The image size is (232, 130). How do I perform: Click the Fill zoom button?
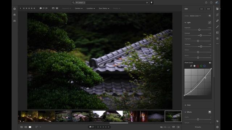[165, 127]
